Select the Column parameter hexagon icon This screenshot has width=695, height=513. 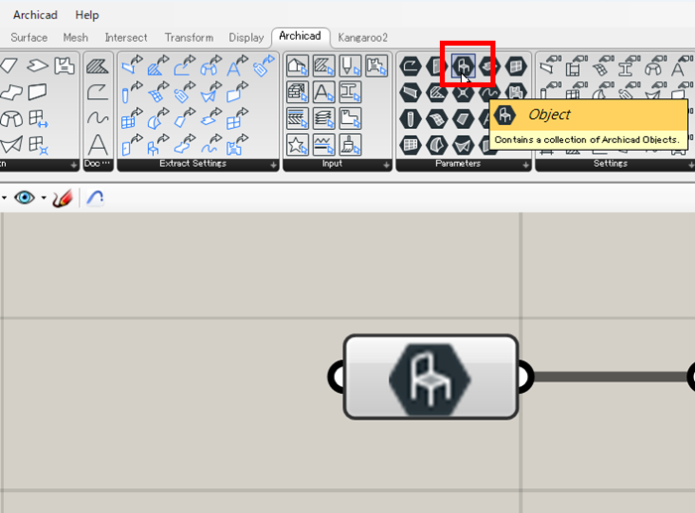click(410, 119)
